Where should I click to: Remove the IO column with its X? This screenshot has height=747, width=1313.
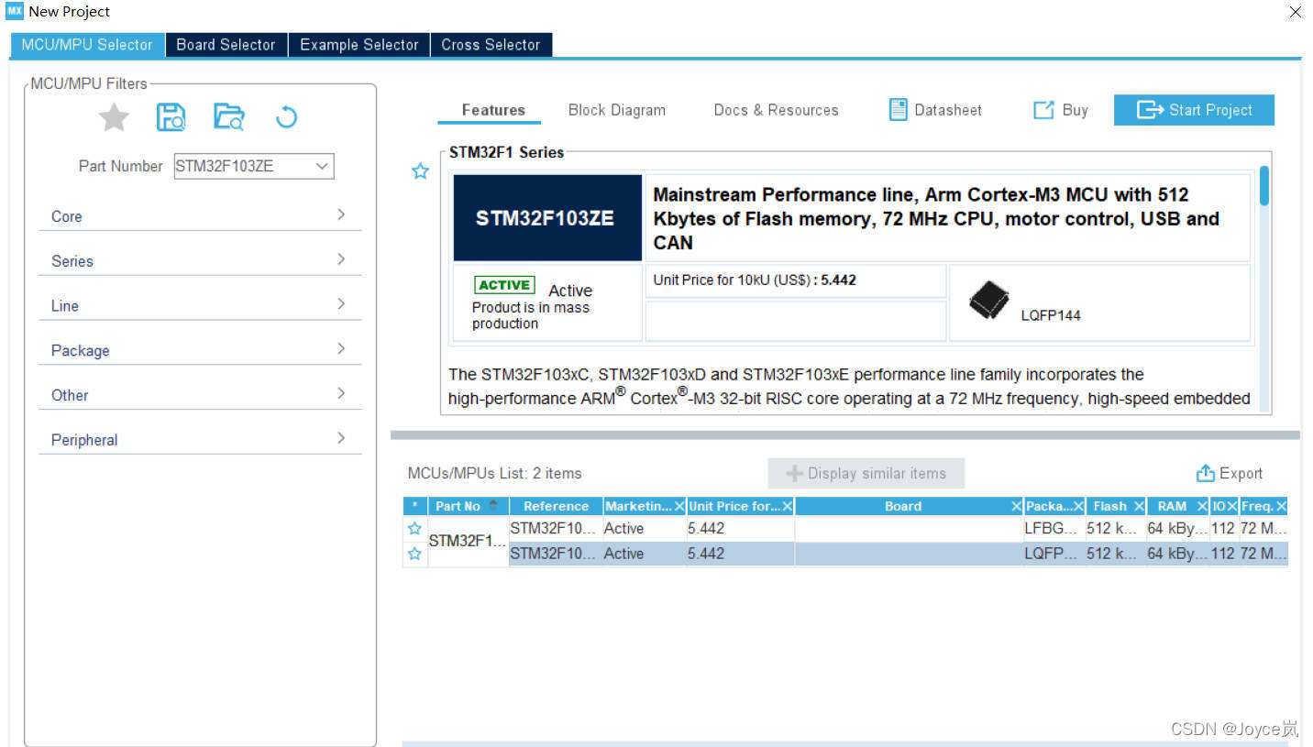coord(1232,506)
